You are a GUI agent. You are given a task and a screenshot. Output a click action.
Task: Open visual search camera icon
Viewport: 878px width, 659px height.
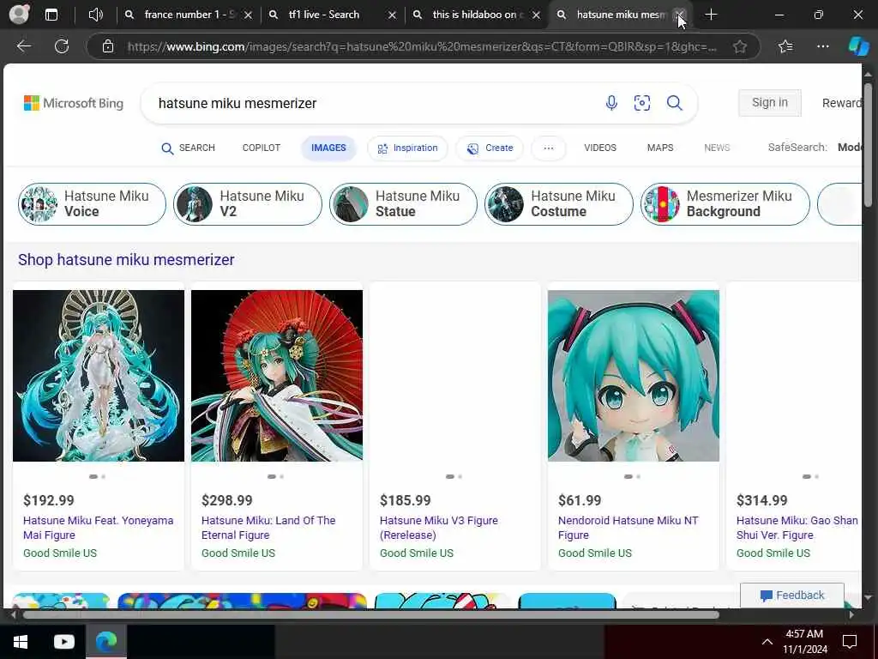pos(642,103)
